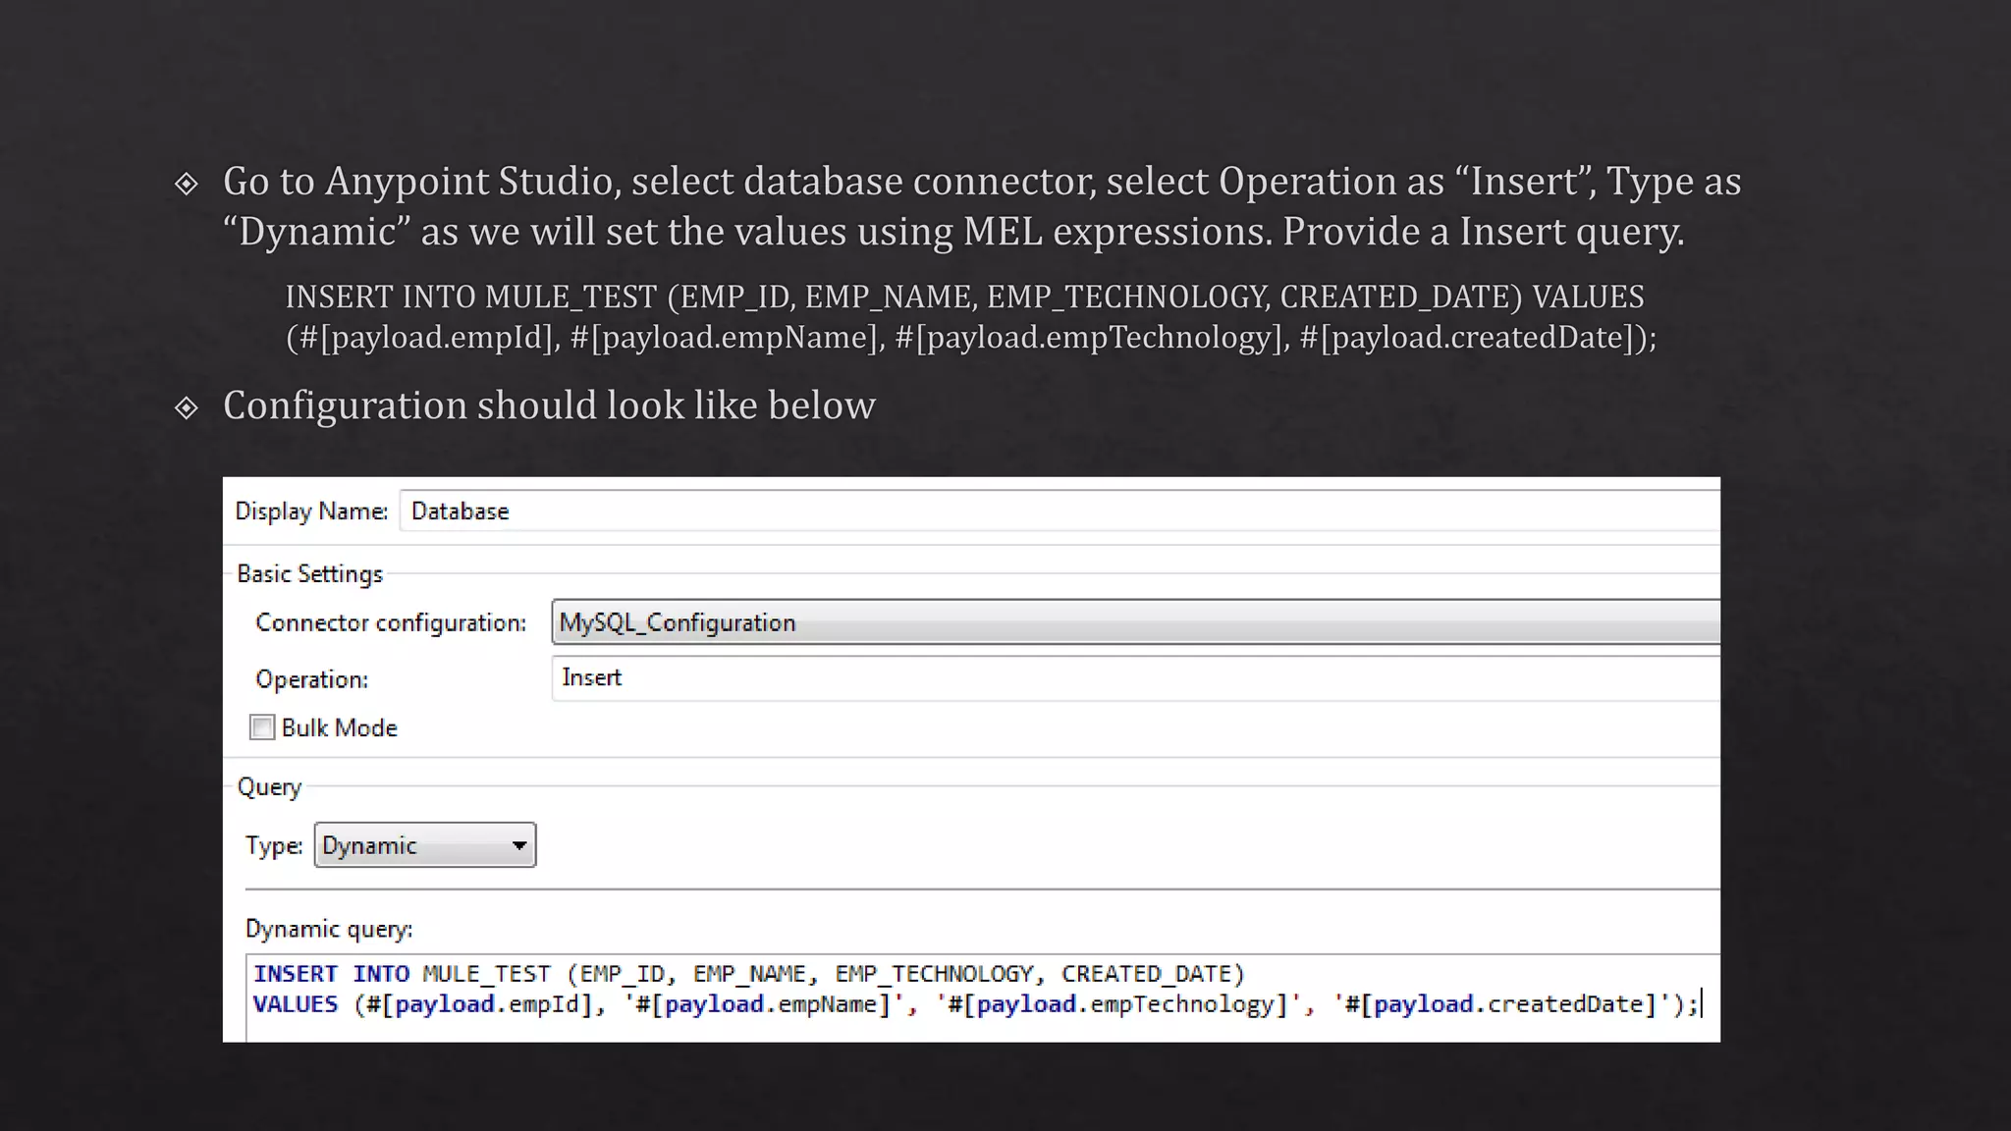Click the Bulk Mode label text
2011x1131 pixels.
339,728
